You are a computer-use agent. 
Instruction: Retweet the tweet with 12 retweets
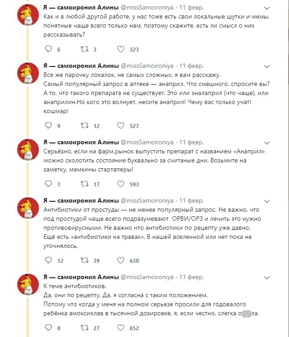pyautogui.click(x=84, y=126)
